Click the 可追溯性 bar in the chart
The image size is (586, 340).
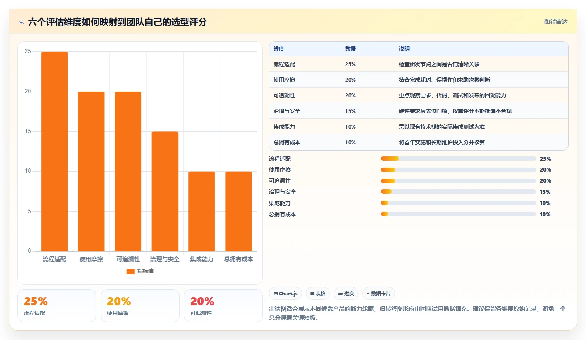[x=128, y=172]
